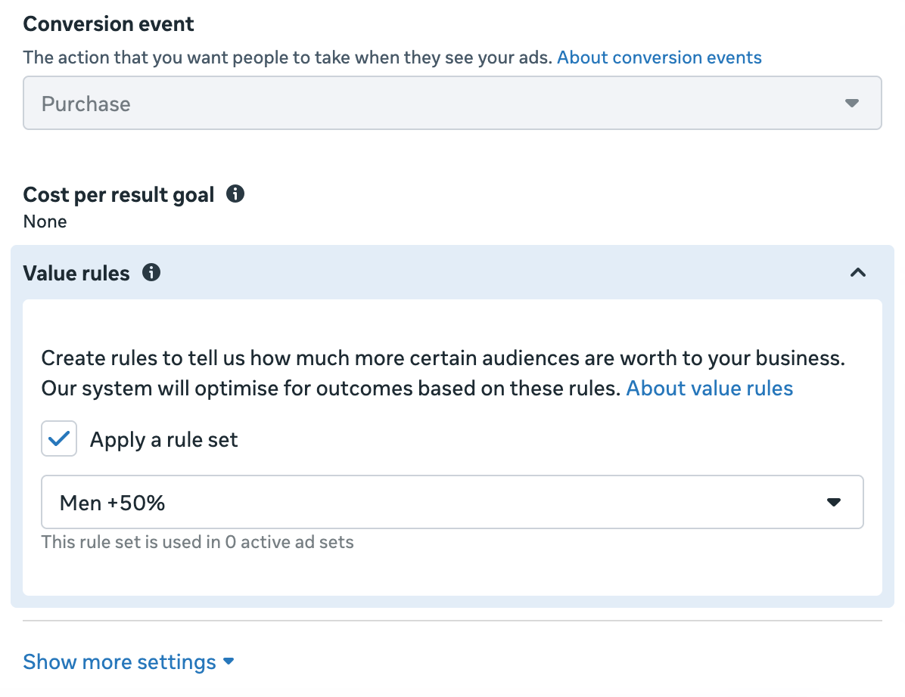The width and height of the screenshot is (905, 697).
Task: Click the Show more settings text
Action: [x=120, y=662]
